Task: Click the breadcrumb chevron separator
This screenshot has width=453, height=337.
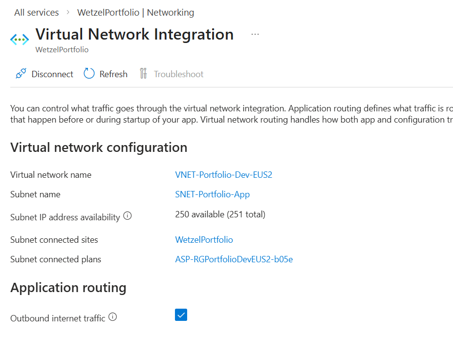Action: pyautogui.click(x=68, y=13)
